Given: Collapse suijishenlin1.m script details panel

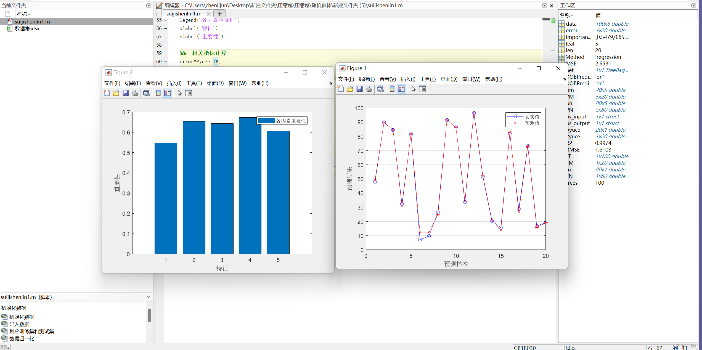Looking at the screenshot, I should pos(148,297).
